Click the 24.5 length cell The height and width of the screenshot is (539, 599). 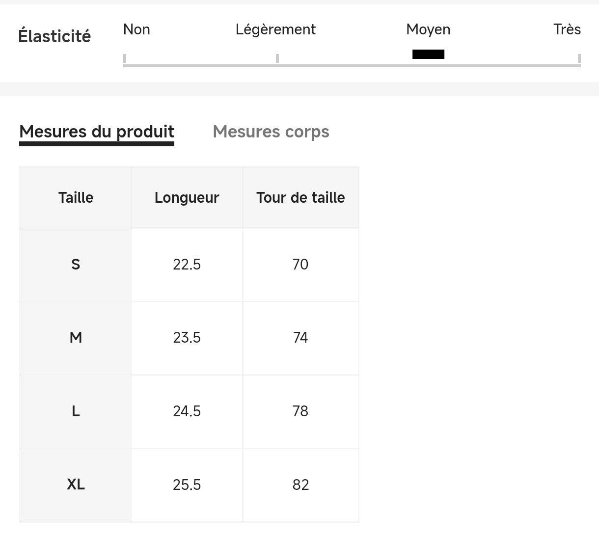(187, 411)
